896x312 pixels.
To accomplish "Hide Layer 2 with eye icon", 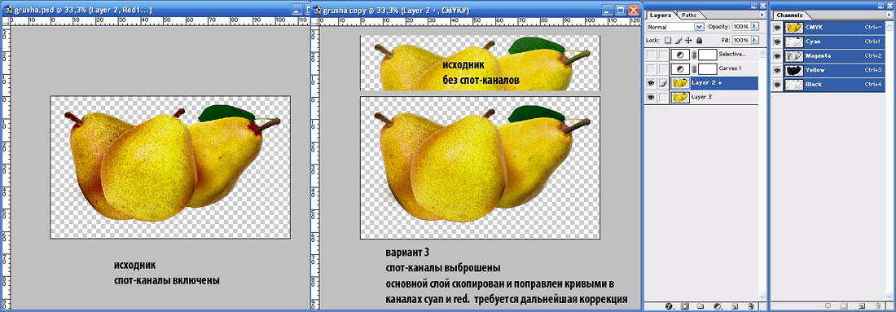I will pos(650,97).
